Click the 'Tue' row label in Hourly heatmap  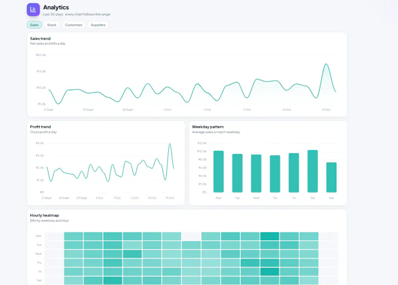39,245
